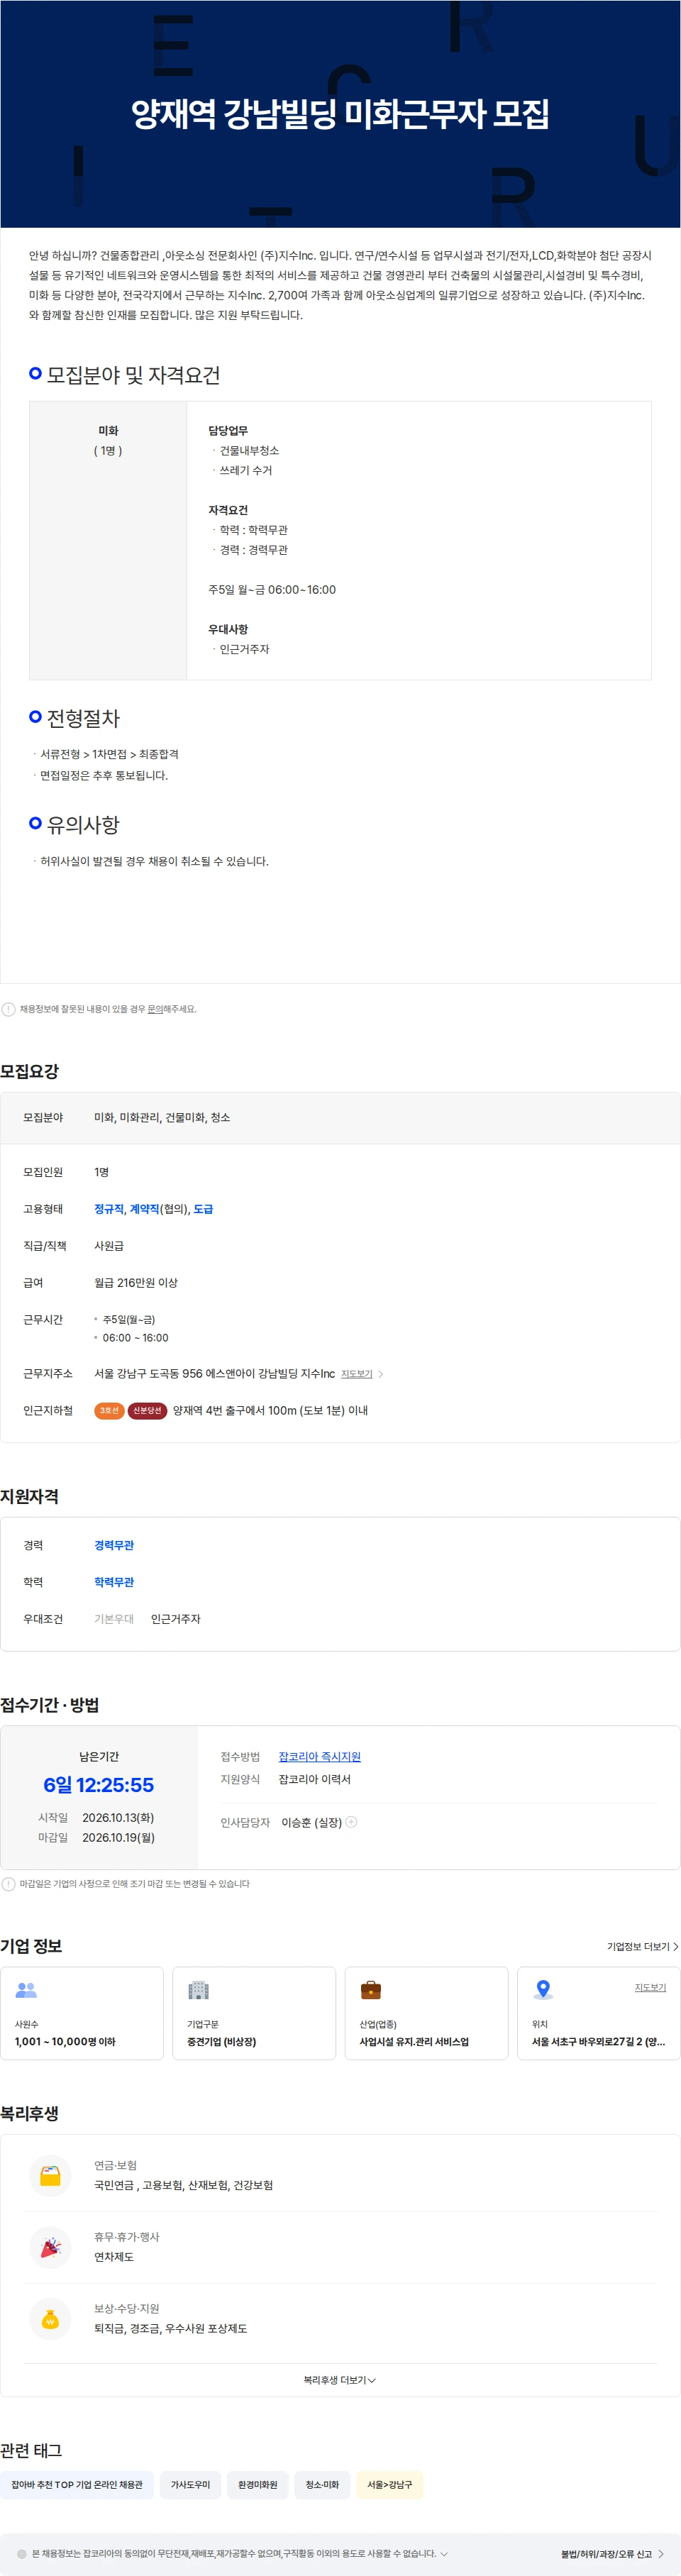Viewport: 681px width, 2576px height.
Task: Click the building icon in 기업구분 card
Action: pyautogui.click(x=199, y=1990)
